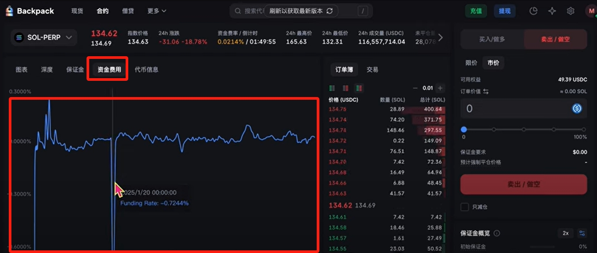Click ask price 134.72 row
The width and height of the screenshot is (597, 253).
click(x=387, y=141)
